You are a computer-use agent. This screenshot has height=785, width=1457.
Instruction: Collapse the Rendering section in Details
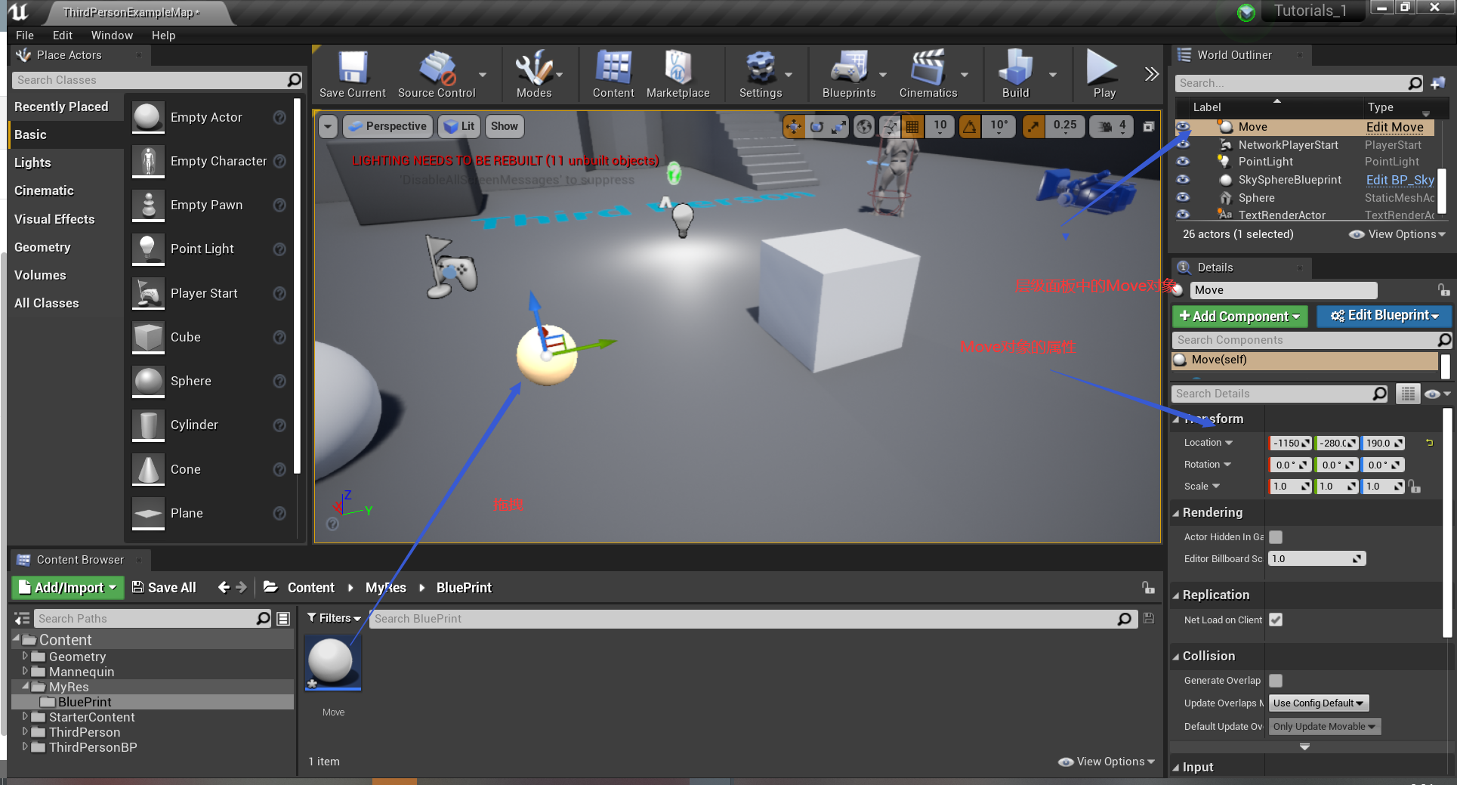1176,513
